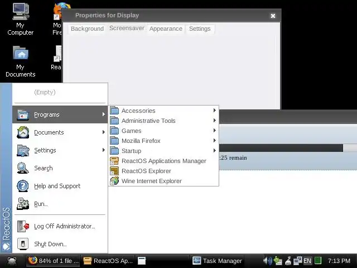Click the network computers tray icon
The width and height of the screenshot is (357, 268).
297,261
